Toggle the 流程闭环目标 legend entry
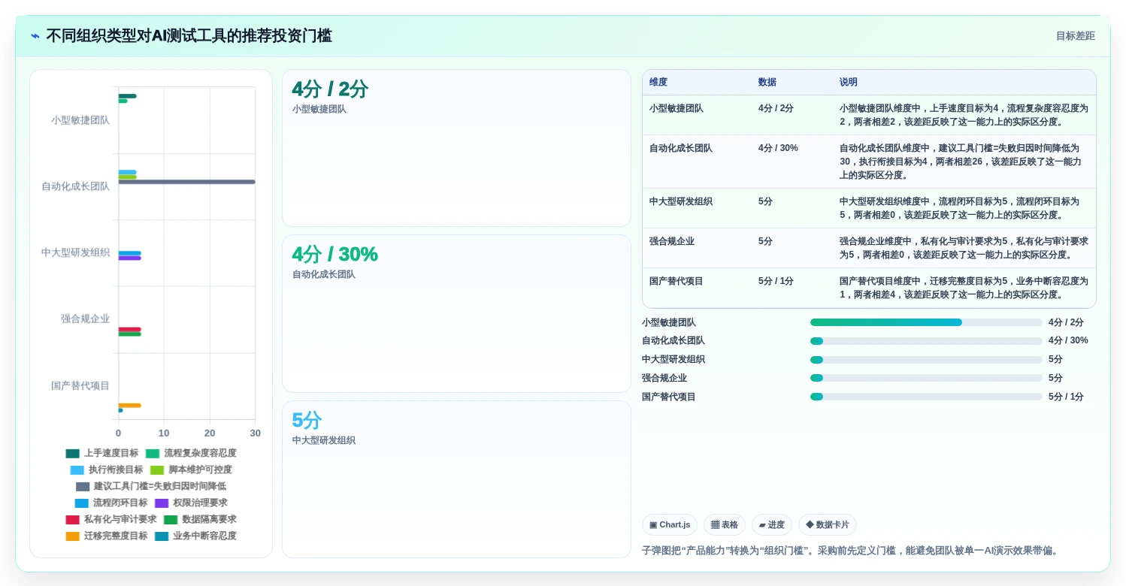This screenshot has height=586, width=1126. (x=111, y=503)
